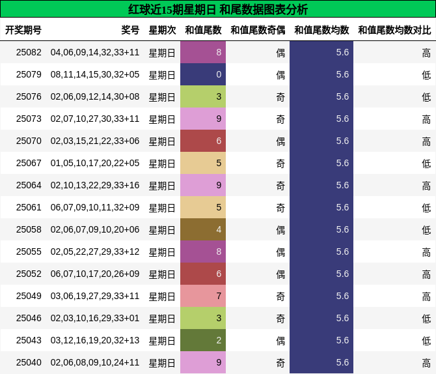
Task: Select numbers 03,12,16,19,20,32+13
Action: point(95,340)
